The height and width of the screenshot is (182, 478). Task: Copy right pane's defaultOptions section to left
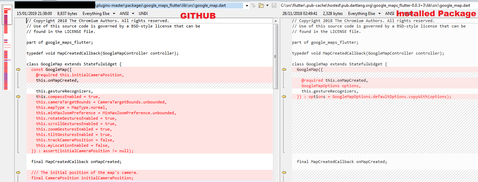284,97
